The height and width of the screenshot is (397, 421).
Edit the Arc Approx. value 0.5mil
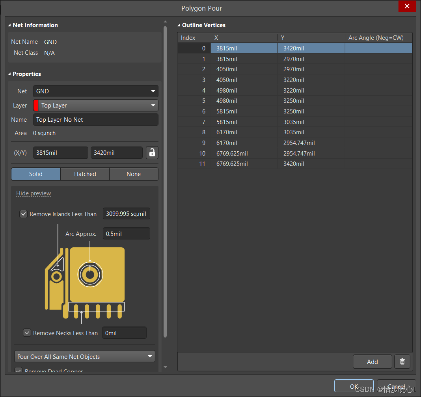click(x=127, y=234)
